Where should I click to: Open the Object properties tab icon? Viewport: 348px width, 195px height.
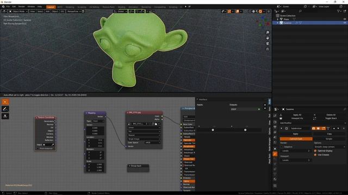(275, 148)
